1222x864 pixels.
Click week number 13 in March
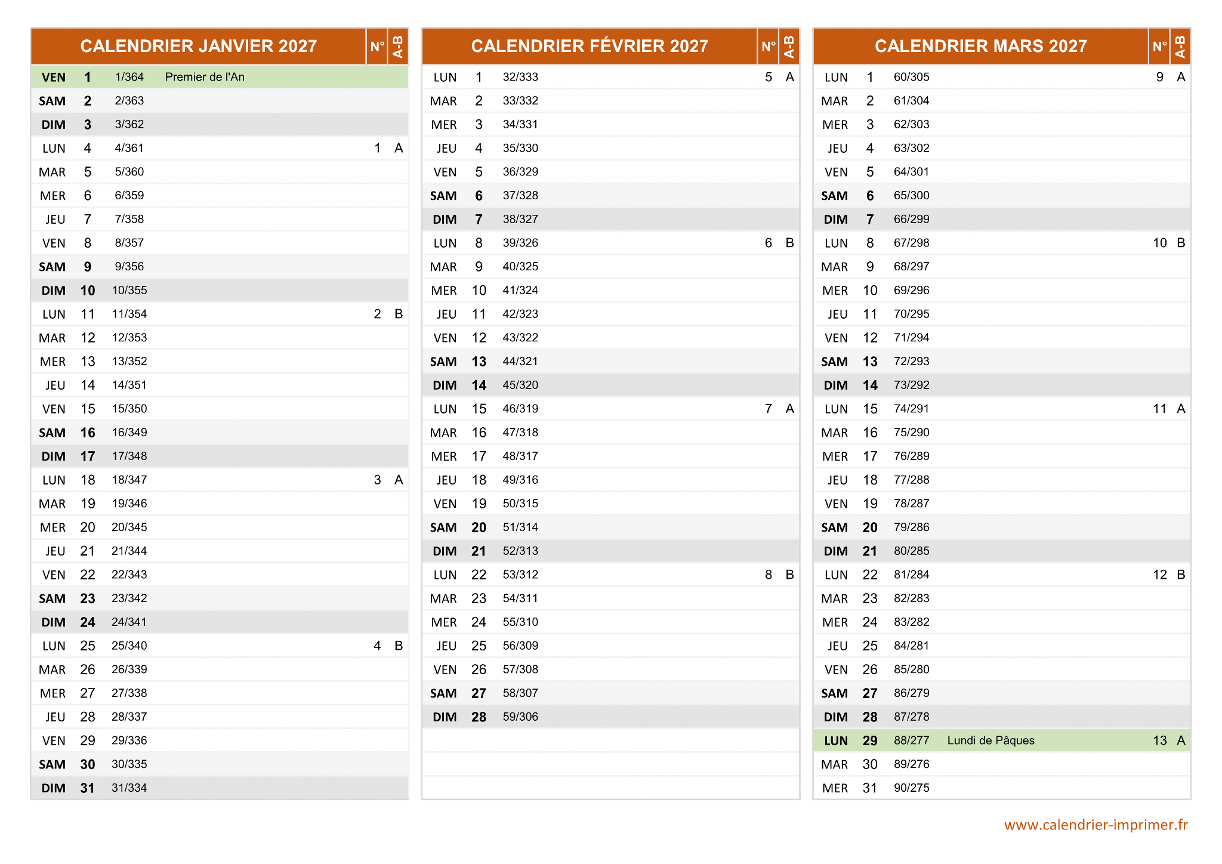pos(1159,740)
